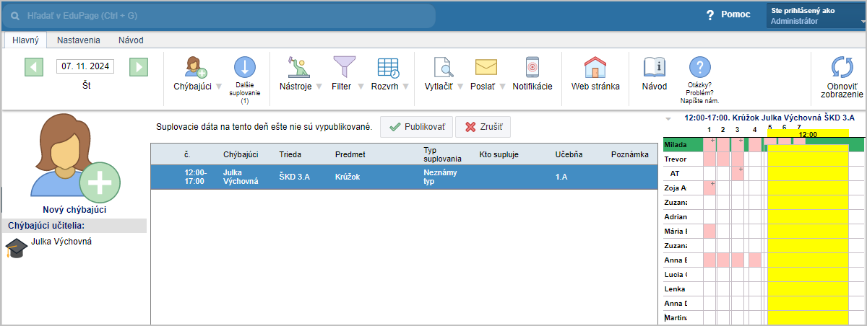Image resolution: width=867 pixels, height=326 pixels.
Task: Go to next day with right arrow
Action: [x=139, y=67]
